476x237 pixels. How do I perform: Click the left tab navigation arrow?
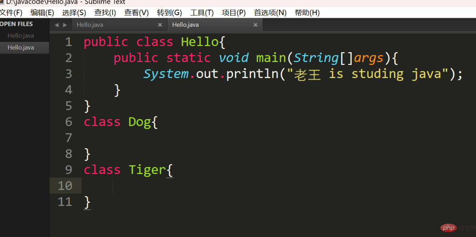tap(56, 25)
